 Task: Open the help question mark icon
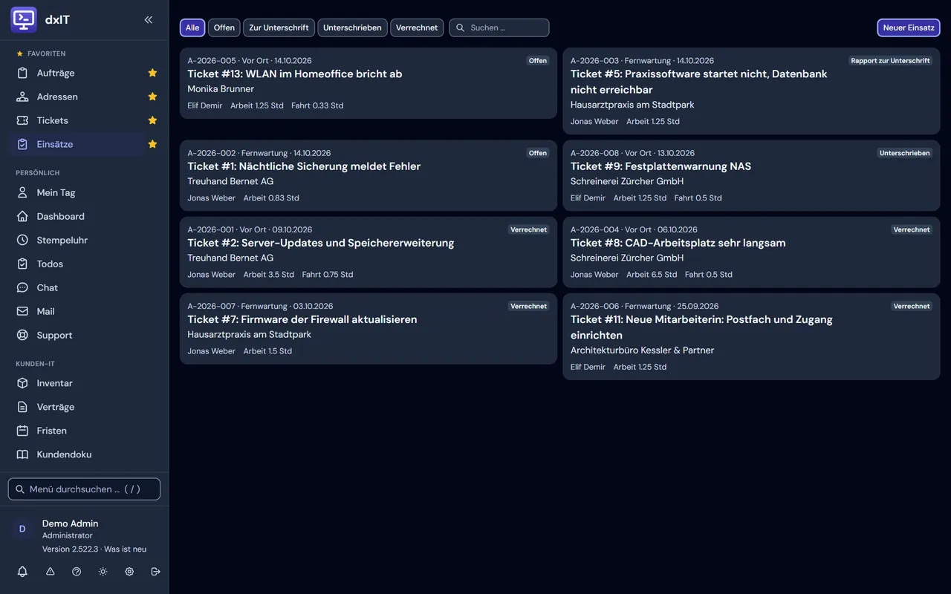point(77,572)
